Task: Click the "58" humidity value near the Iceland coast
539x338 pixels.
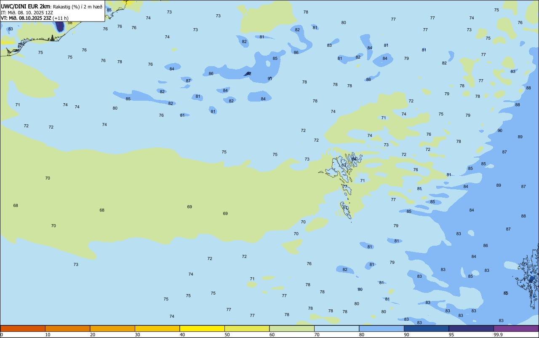Action: 70,23
